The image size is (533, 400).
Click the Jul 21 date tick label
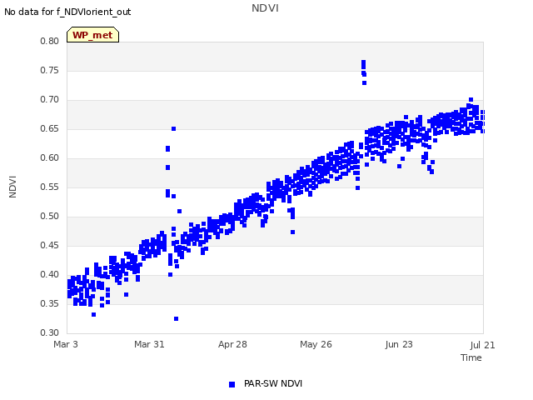(483, 345)
